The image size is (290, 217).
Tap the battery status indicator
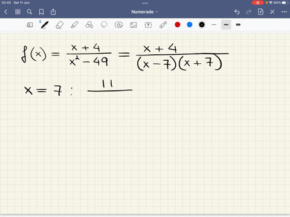(285, 2)
